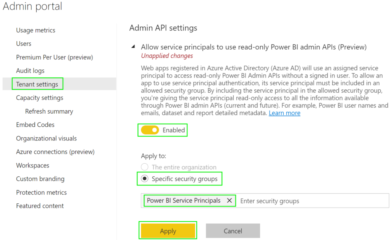Open Premium Per User preview settings
Image resolution: width=391 pixels, height=240 pixels.
coord(54,57)
